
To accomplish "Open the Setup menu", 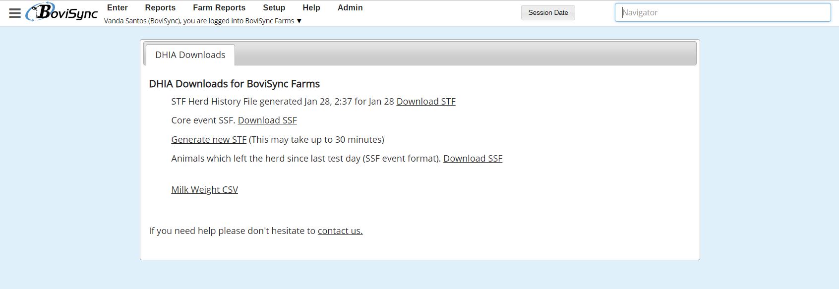I will (x=274, y=8).
